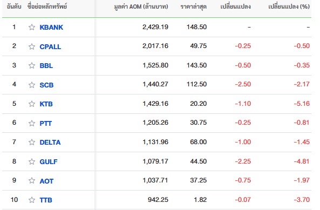320x210 pixels.
Task: Open the DELTA stock page
Action: click(x=50, y=142)
